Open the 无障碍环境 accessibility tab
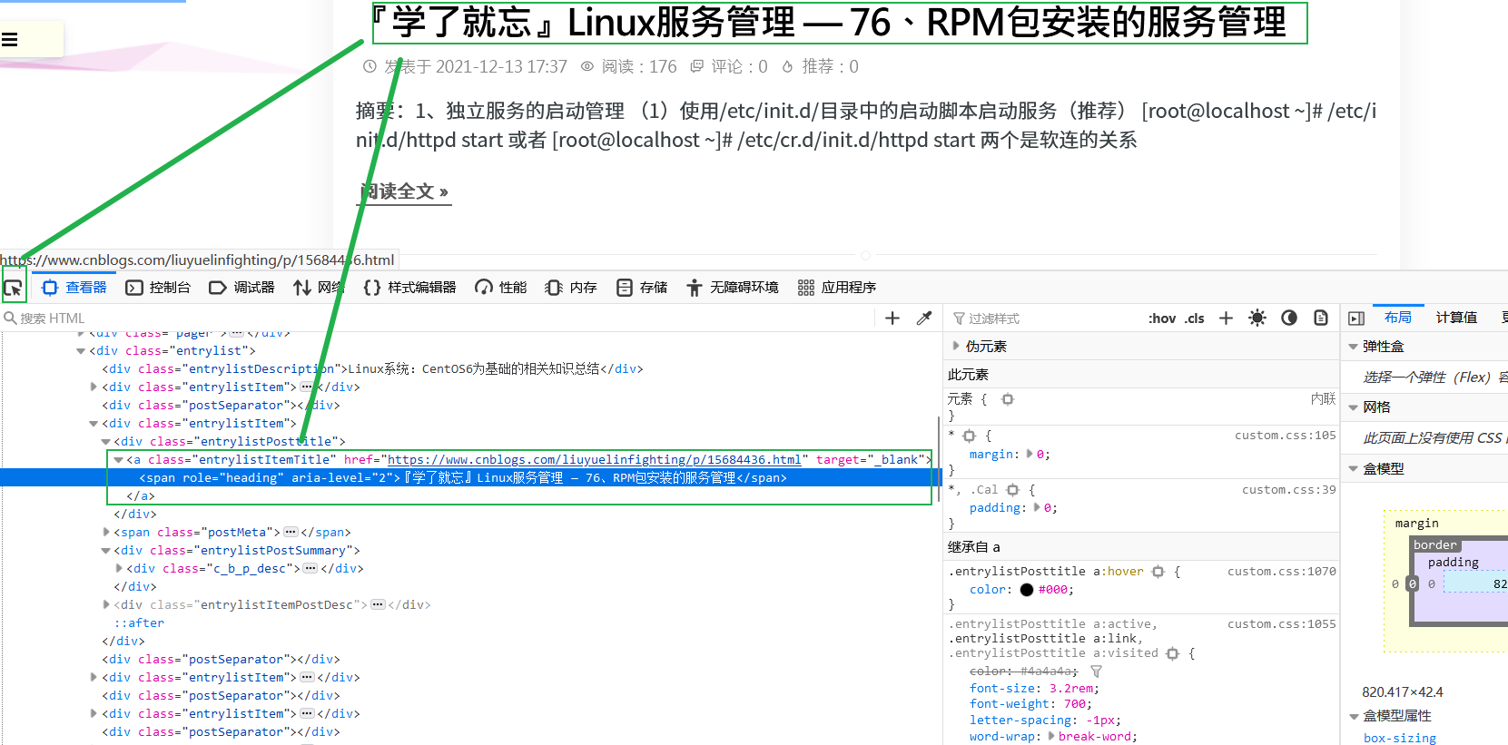Screen dimensions: 1508x745 pos(733,288)
